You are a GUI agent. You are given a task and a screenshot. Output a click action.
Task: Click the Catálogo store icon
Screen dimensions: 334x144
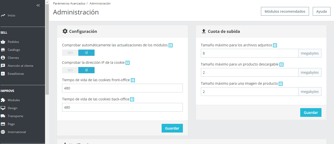[3, 50]
